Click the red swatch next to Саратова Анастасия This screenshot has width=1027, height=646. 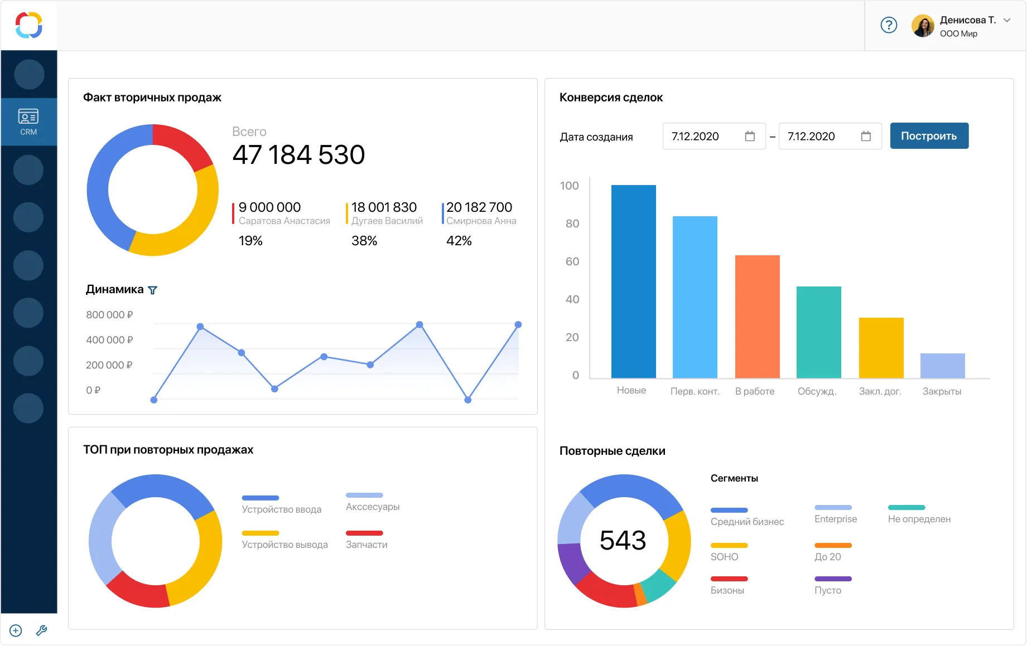click(x=233, y=213)
